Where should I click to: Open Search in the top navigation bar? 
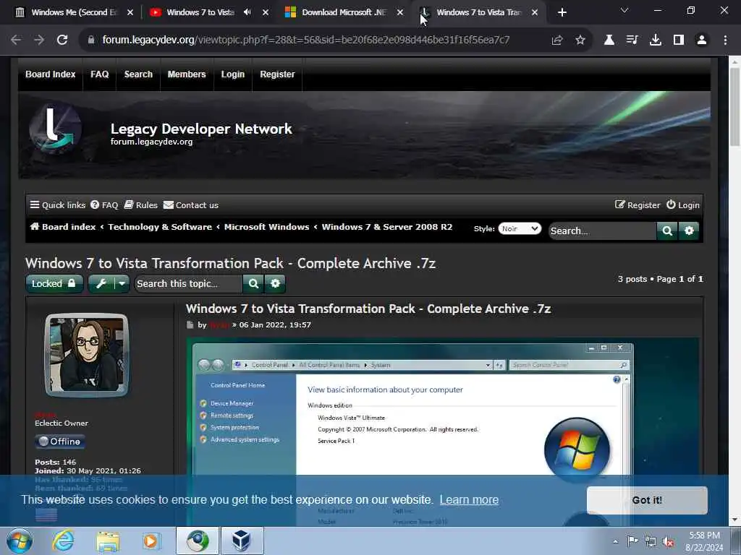click(x=138, y=74)
